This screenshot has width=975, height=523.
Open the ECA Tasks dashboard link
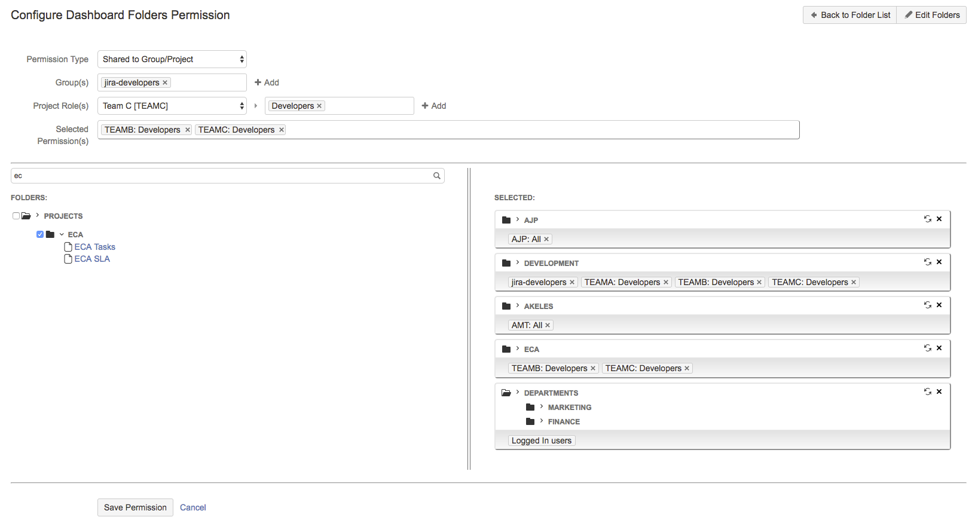tap(94, 247)
